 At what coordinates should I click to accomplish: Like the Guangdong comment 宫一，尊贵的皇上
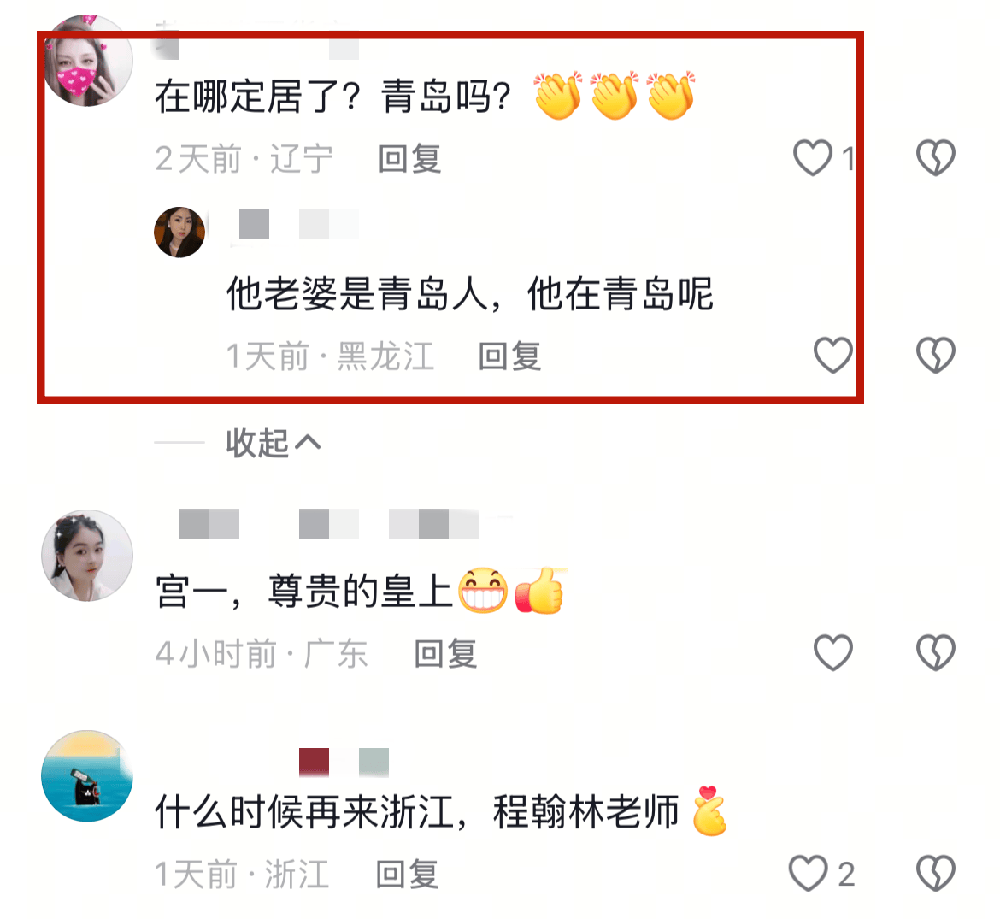pos(833,652)
